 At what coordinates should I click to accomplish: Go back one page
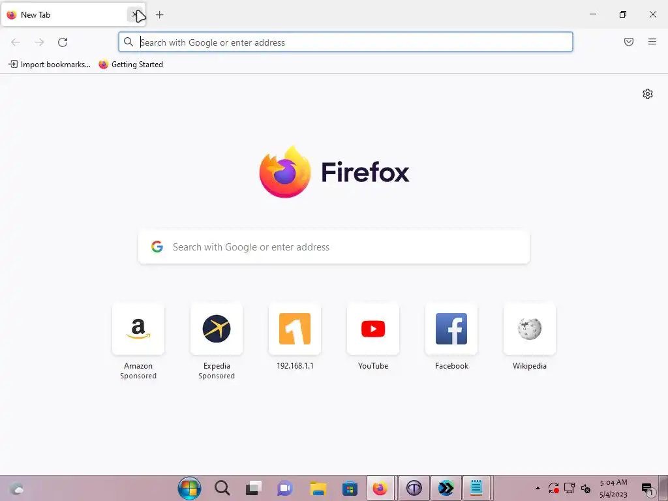click(x=16, y=42)
